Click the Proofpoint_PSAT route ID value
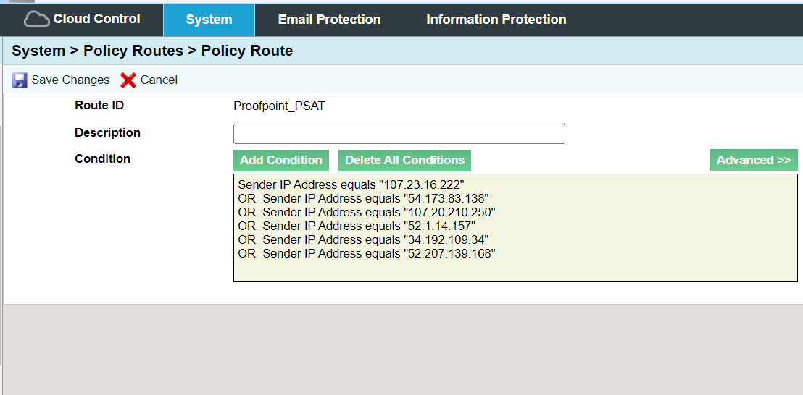Image resolution: width=803 pixels, height=395 pixels. 279,106
